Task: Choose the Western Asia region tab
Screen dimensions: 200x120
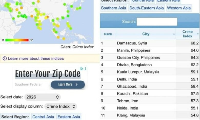Action: click(x=179, y=8)
